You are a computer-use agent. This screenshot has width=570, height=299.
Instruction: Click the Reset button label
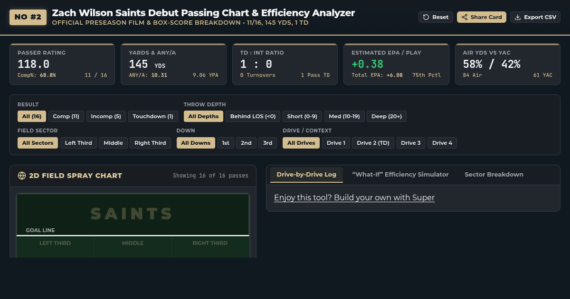(x=440, y=17)
